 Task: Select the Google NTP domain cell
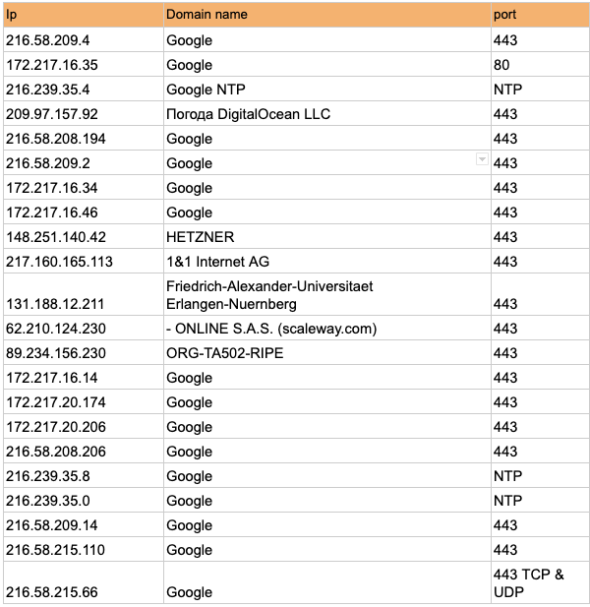pyautogui.click(x=325, y=90)
